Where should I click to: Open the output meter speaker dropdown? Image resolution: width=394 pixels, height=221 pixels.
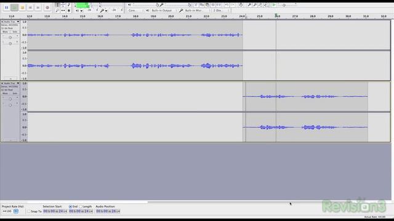pos(79,10)
